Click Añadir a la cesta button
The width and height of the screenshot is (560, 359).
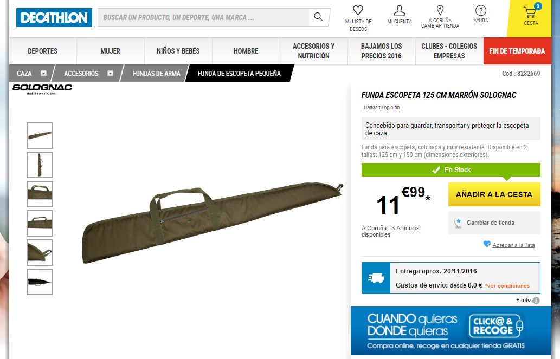click(x=494, y=194)
